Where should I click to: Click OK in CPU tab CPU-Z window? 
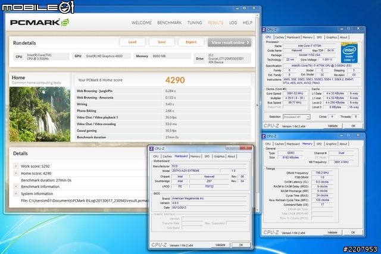[353, 126]
